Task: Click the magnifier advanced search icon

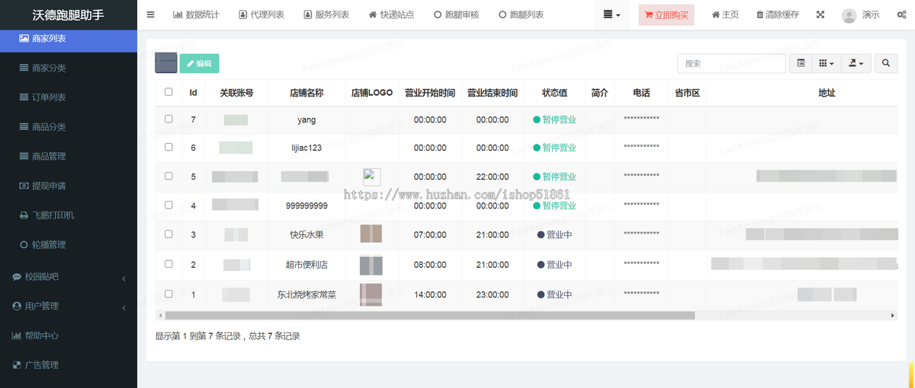Action: click(885, 64)
